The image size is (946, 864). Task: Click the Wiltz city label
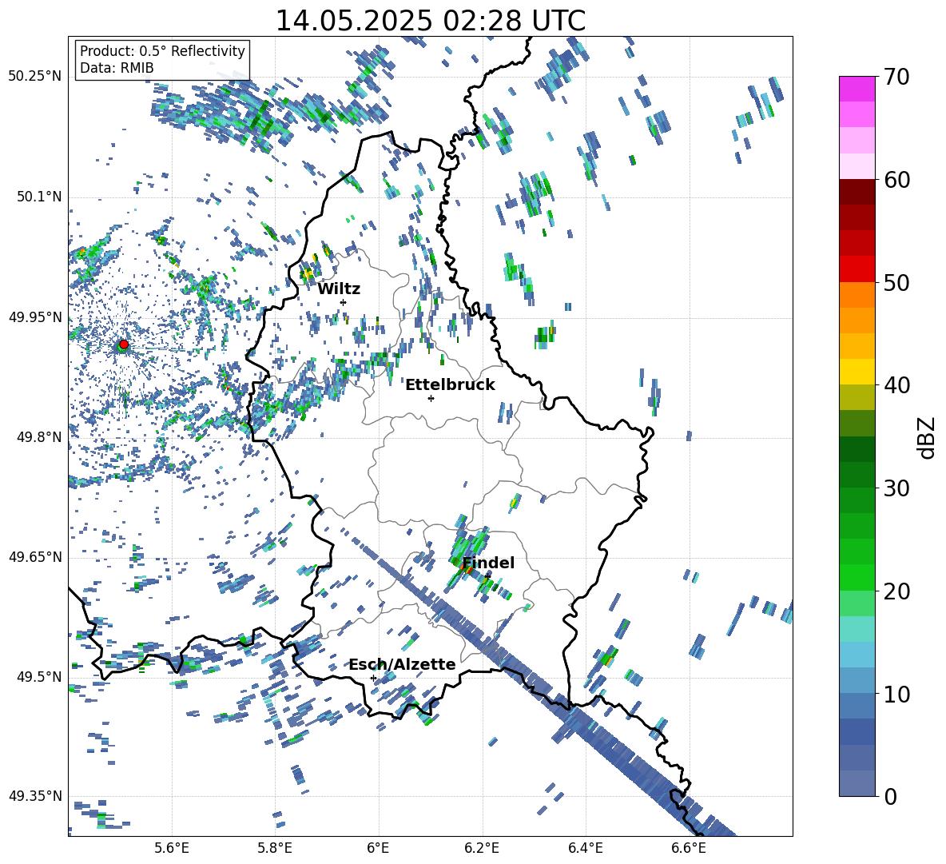click(339, 289)
